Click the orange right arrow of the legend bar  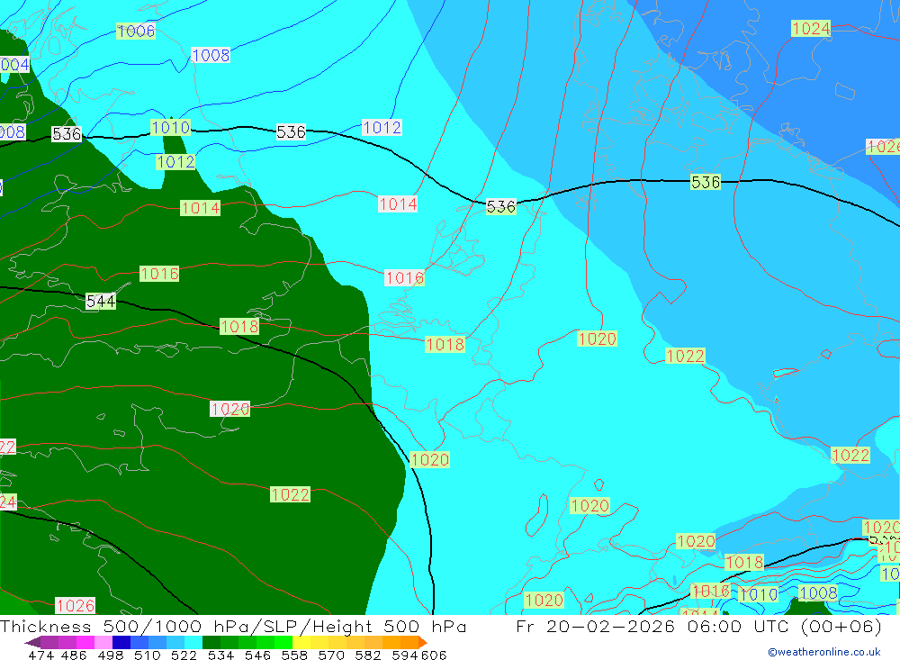[x=423, y=642]
